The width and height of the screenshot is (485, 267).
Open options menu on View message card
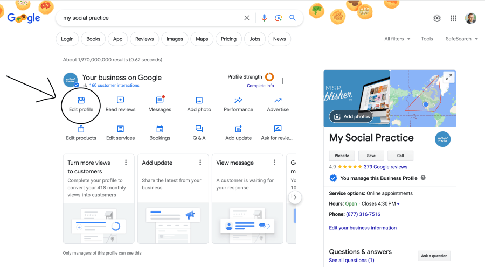274,163
